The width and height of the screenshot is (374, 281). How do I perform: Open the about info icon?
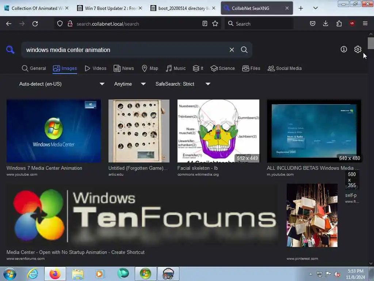[x=344, y=49]
